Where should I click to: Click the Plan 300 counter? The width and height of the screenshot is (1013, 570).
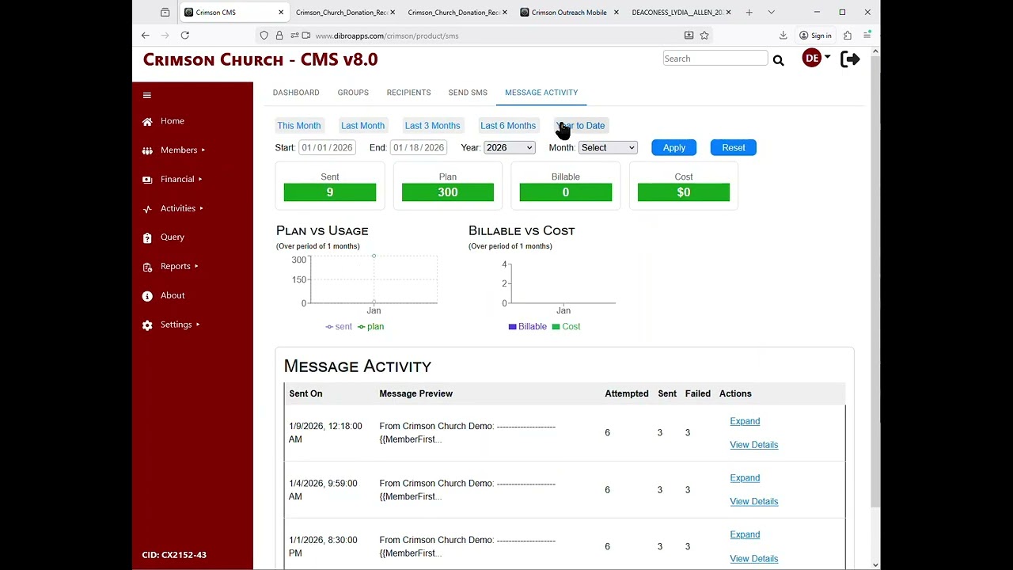(x=448, y=192)
